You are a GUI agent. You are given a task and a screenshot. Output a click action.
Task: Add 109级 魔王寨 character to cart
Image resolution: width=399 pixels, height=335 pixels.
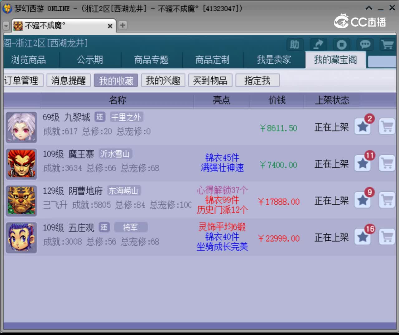[387, 163]
